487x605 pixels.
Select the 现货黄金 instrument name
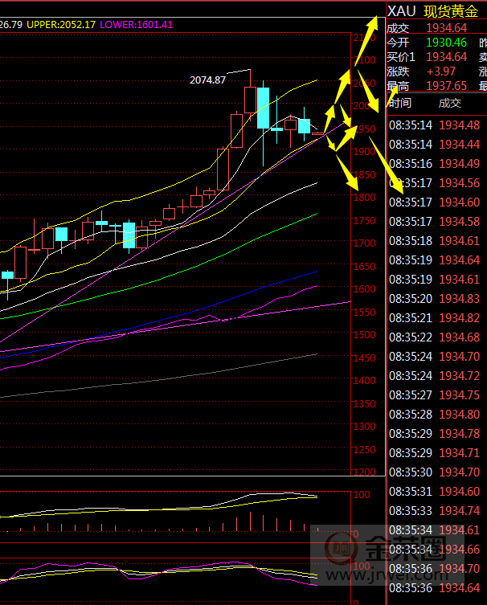click(451, 11)
